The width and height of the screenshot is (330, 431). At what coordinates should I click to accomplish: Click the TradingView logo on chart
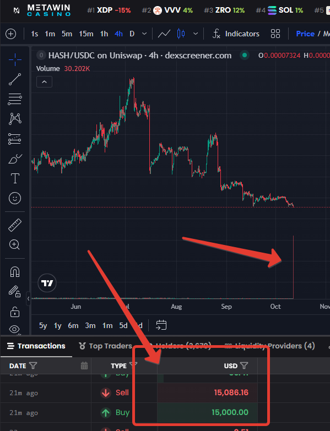click(47, 283)
